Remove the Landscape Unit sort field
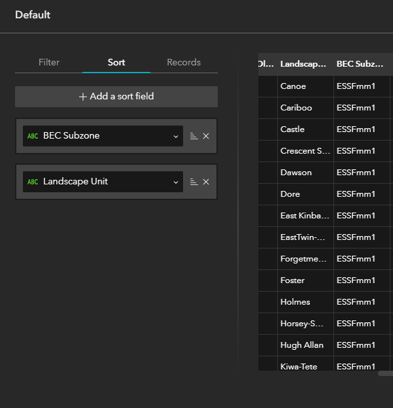The height and width of the screenshot is (408, 393). point(206,182)
